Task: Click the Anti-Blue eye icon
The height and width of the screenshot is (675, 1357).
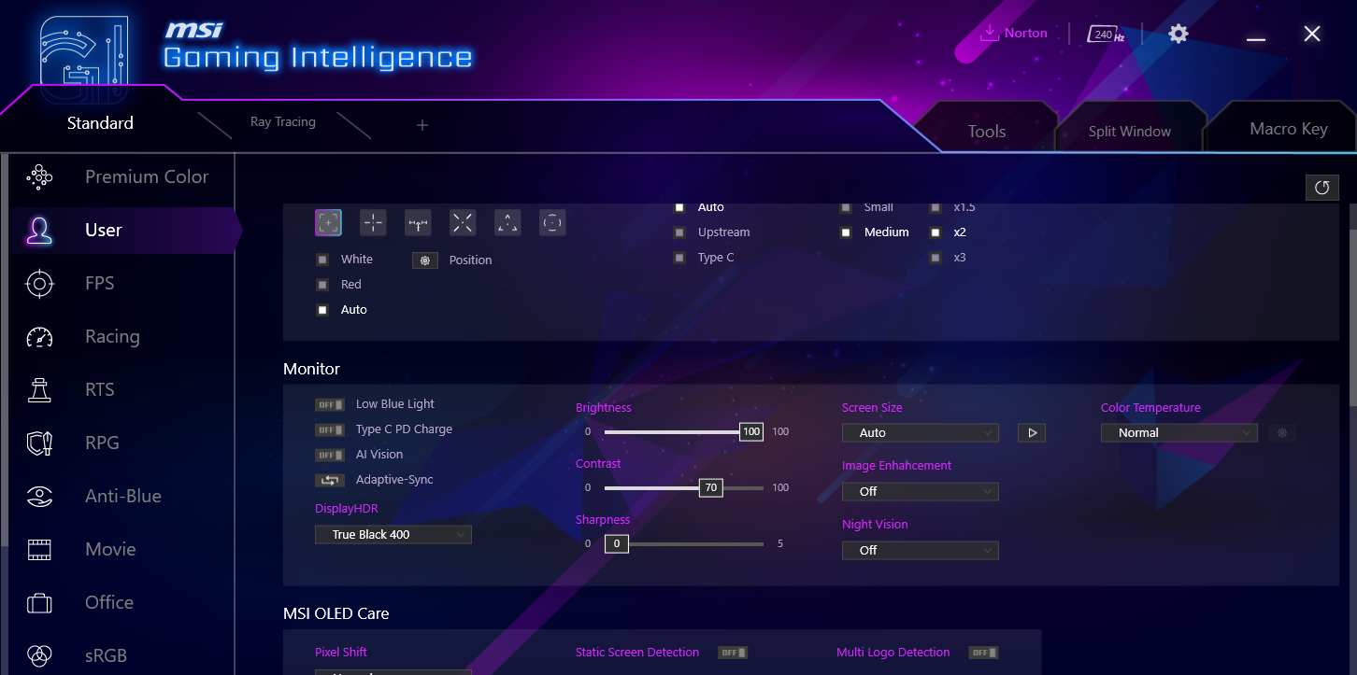Action: coord(39,496)
